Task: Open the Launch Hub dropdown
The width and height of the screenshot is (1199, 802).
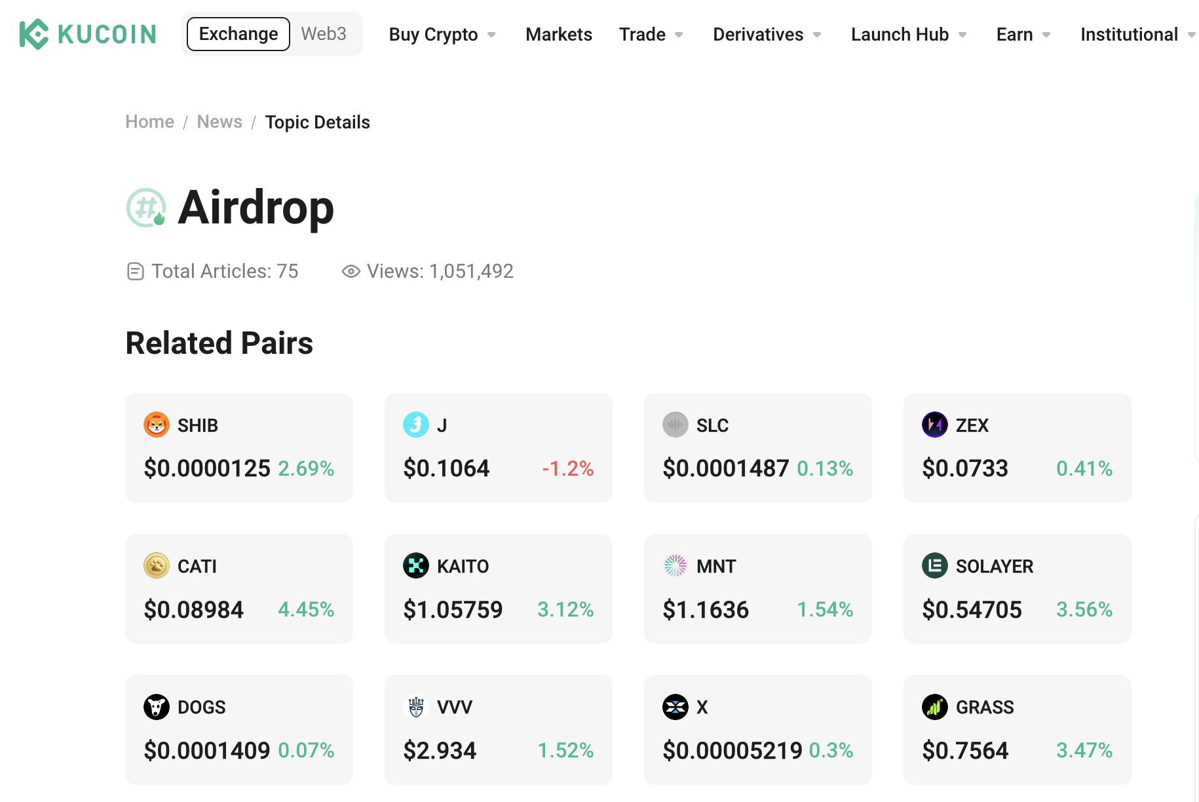Action: (908, 35)
